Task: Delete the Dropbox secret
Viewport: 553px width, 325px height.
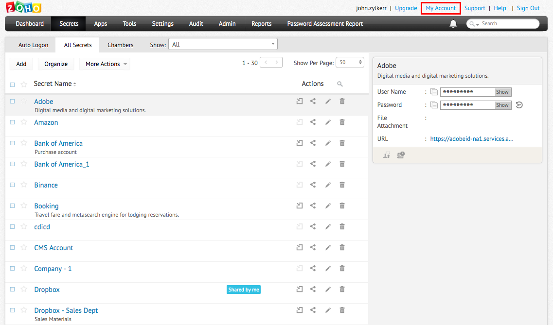Action: (342, 290)
